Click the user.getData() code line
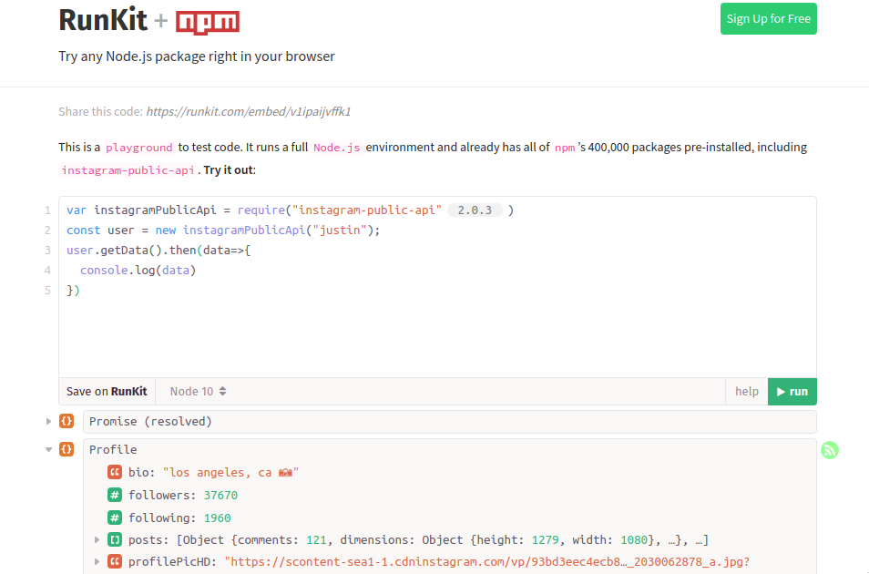Image resolution: width=869 pixels, height=574 pixels. 158,251
